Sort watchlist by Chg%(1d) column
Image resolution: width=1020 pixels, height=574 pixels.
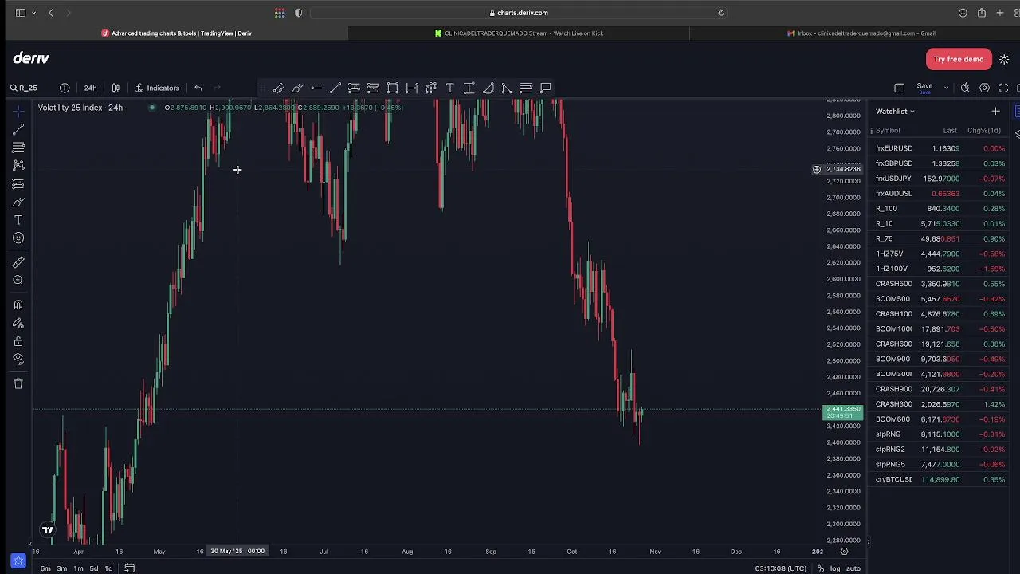[984, 130]
